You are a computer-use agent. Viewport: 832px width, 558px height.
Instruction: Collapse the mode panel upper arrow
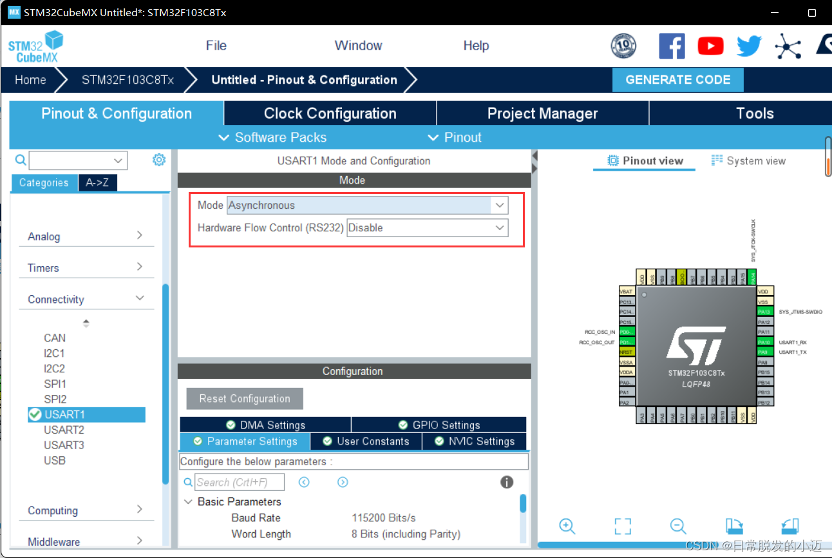coord(534,157)
